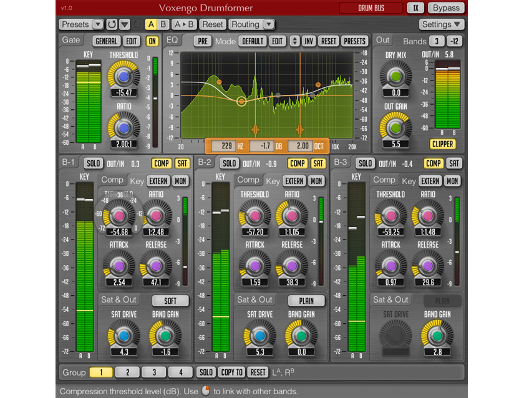This screenshot has width=524, height=398.
Task: Open the Gate GENERAL mode selector
Action: (x=106, y=41)
